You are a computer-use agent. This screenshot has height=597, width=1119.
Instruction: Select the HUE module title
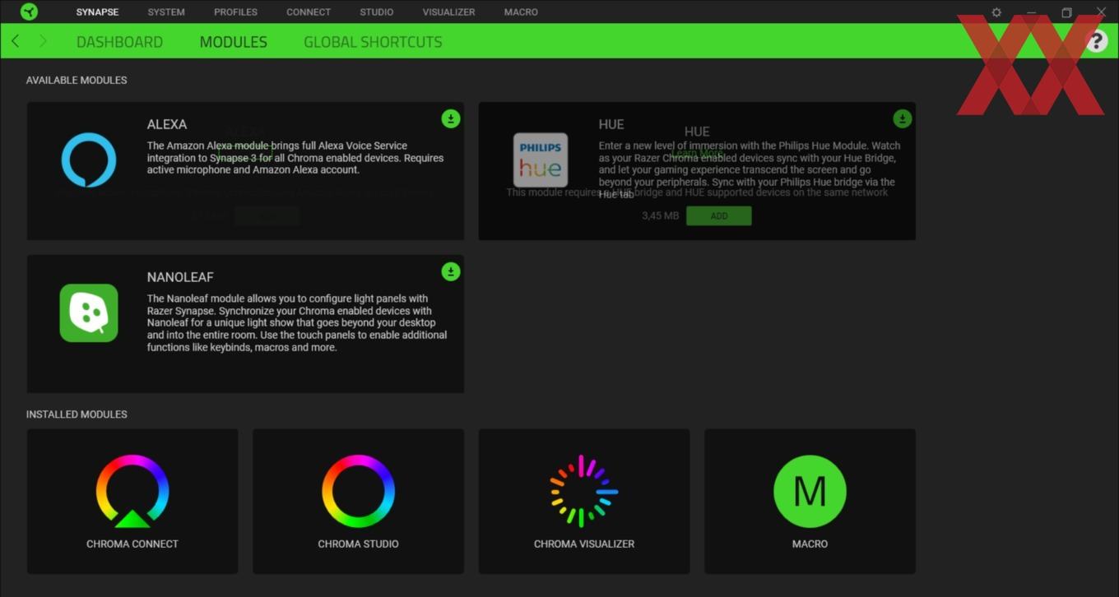[611, 125]
